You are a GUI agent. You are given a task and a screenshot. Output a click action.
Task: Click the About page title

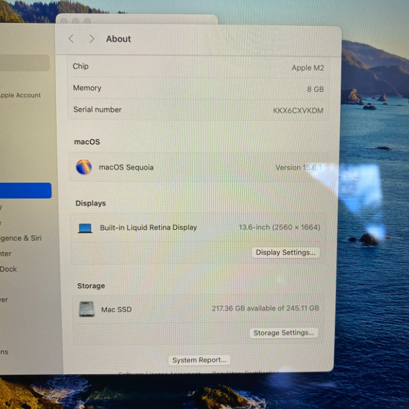118,39
